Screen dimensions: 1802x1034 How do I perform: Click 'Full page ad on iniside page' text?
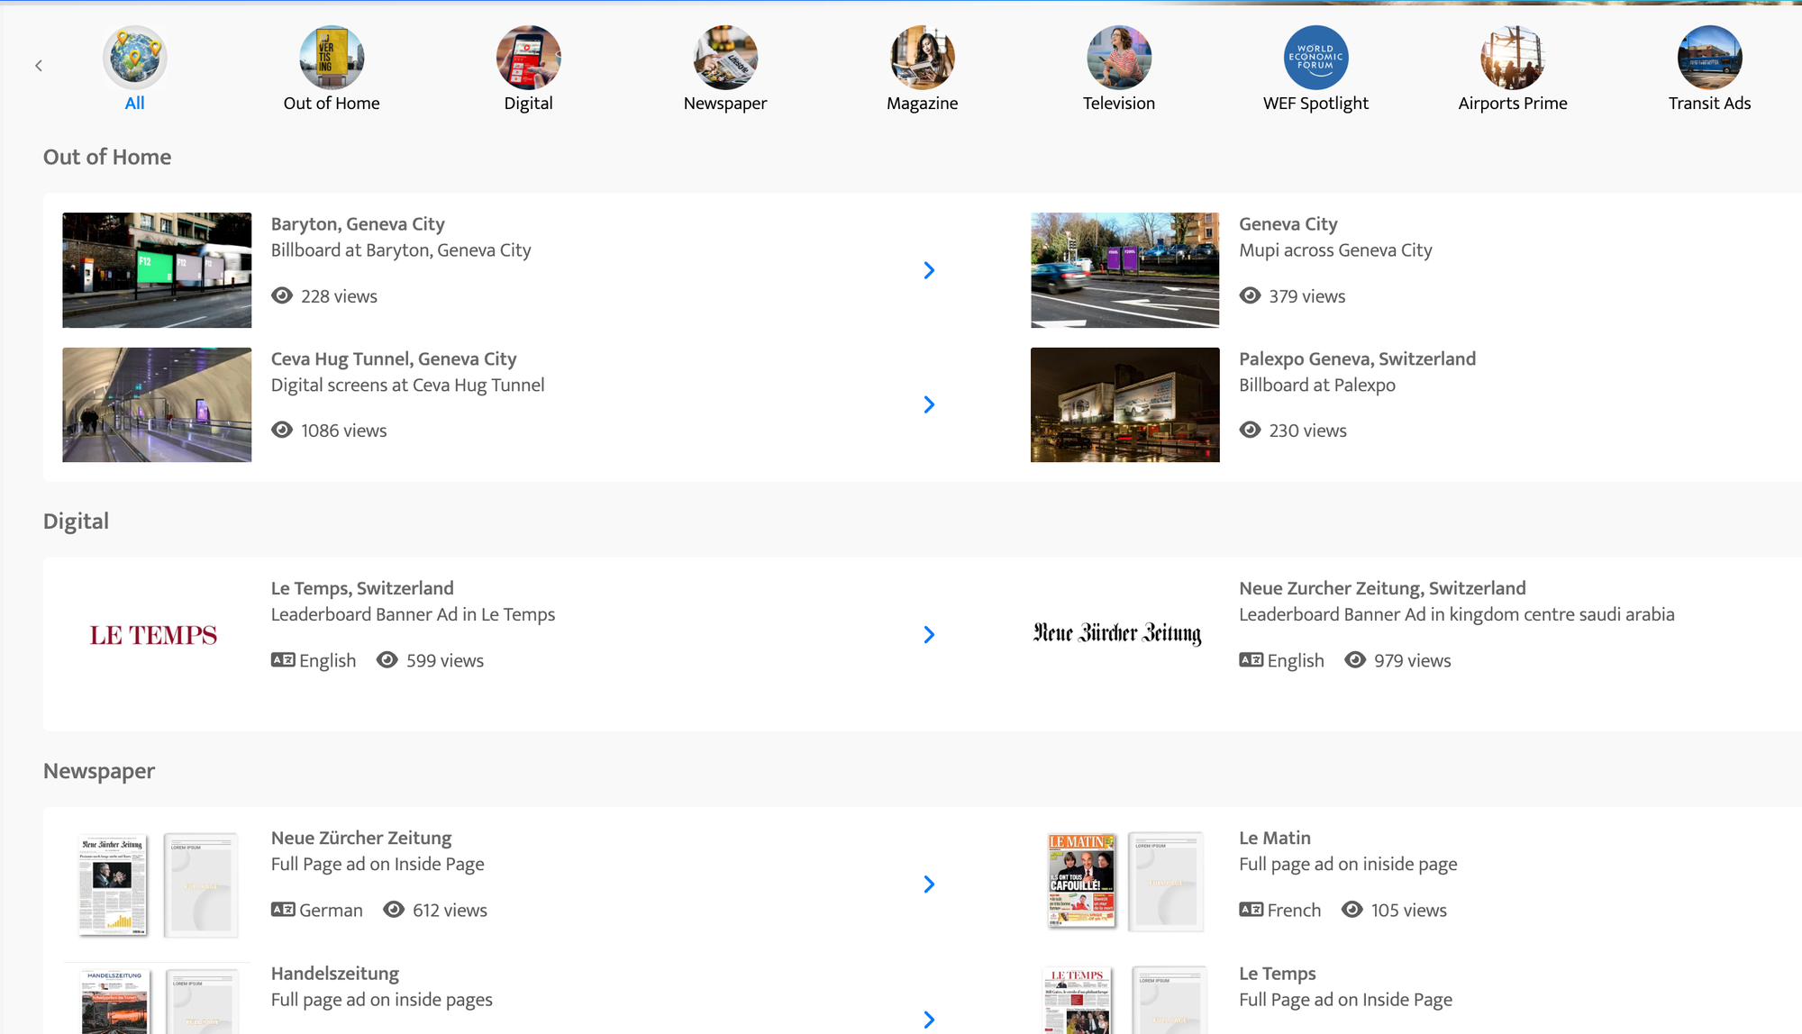point(1348,864)
